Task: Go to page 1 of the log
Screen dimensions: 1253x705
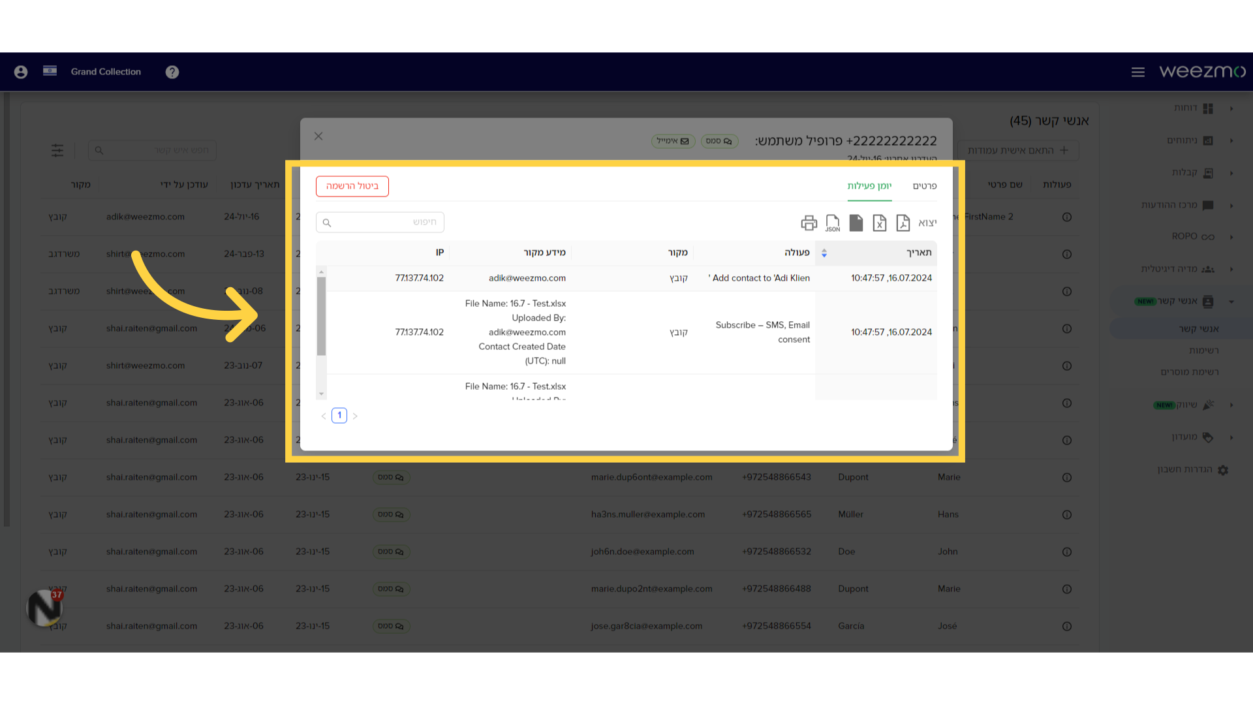Action: coord(339,415)
